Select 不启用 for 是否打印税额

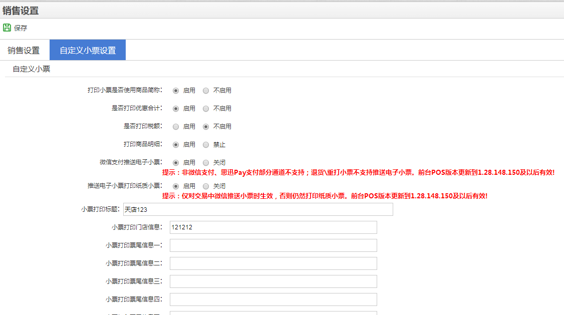206,127
